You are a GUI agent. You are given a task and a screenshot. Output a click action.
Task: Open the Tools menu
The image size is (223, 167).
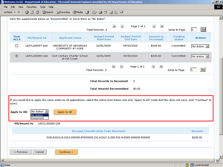click(43, 7)
